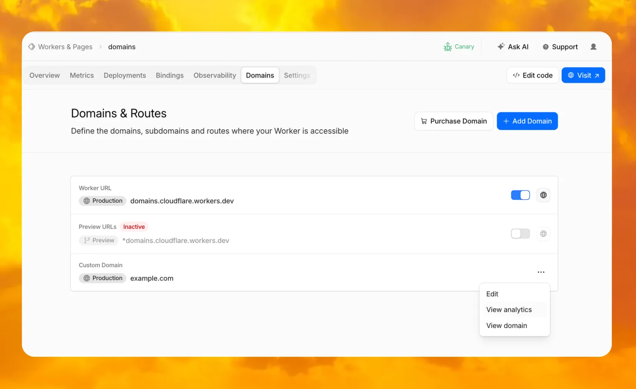Click the Canary bug icon
This screenshot has width=636, height=389.
coord(448,47)
